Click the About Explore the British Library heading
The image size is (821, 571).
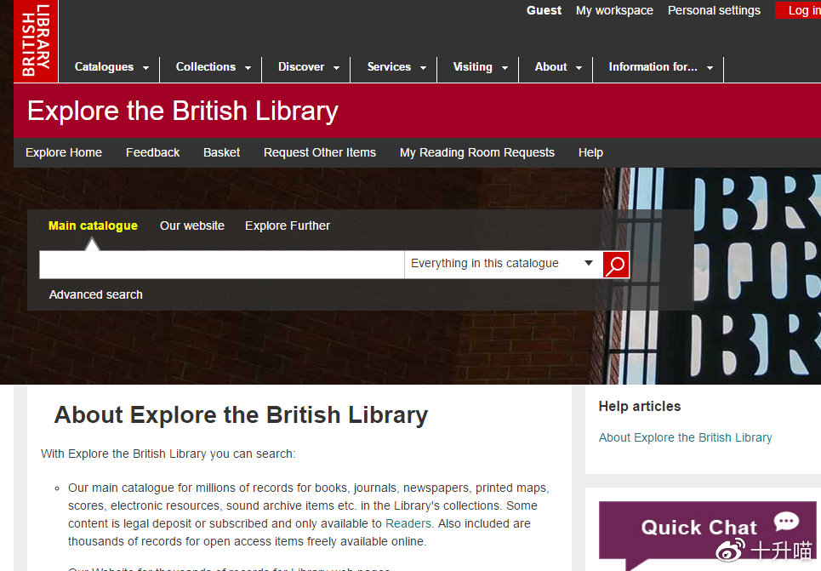click(242, 415)
